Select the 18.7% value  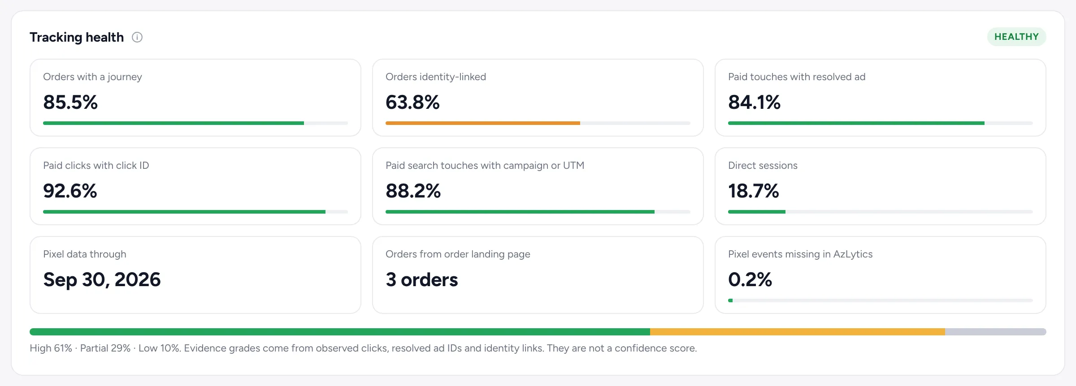point(753,191)
